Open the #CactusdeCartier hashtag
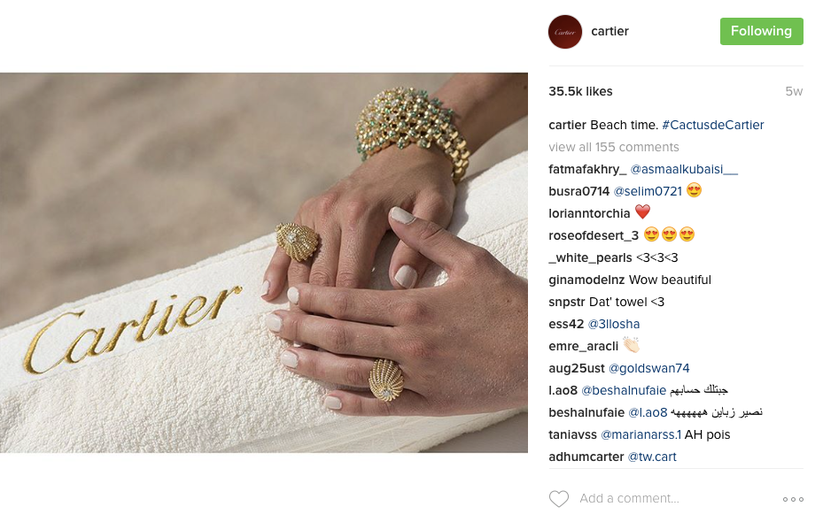823x522 pixels. [713, 126]
